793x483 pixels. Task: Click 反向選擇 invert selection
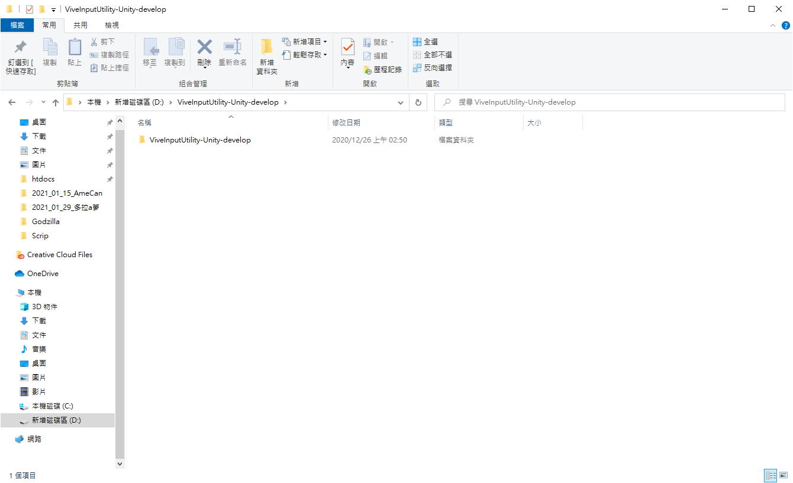[x=433, y=68]
